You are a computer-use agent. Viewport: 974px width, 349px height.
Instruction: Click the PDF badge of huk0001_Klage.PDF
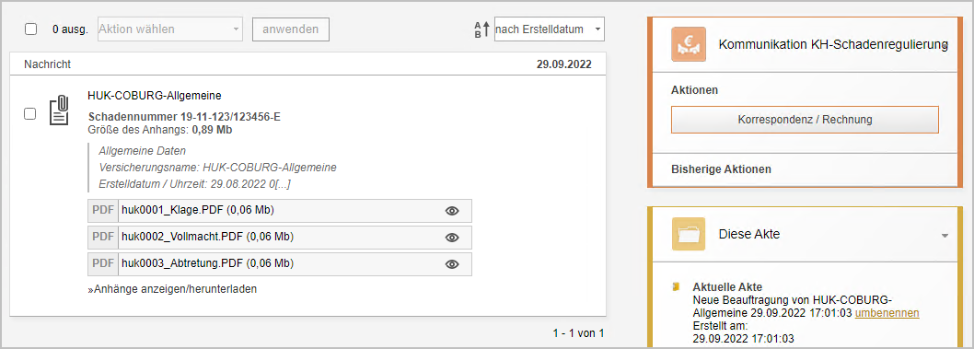(x=103, y=211)
